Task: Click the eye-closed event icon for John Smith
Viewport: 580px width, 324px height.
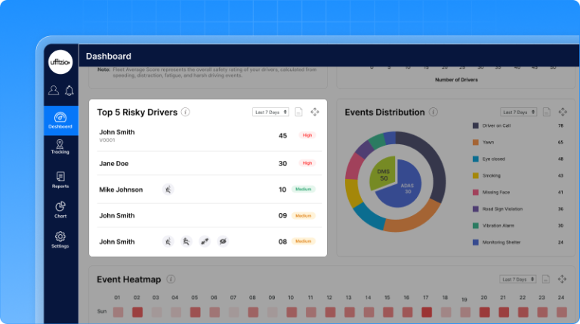Action: click(x=223, y=242)
